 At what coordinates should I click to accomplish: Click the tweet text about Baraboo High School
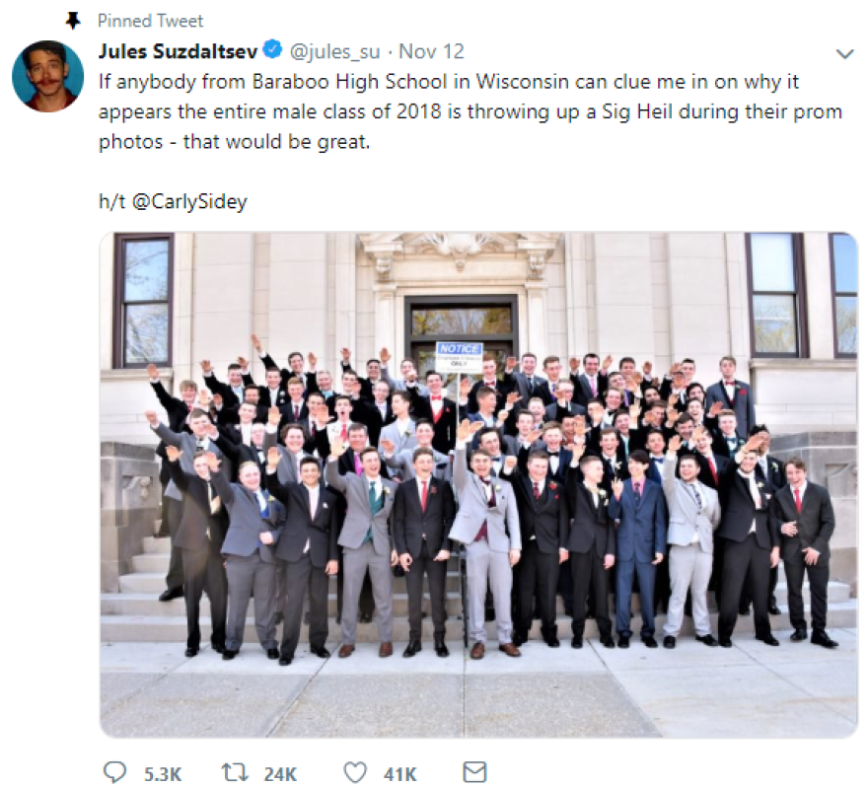470,111
